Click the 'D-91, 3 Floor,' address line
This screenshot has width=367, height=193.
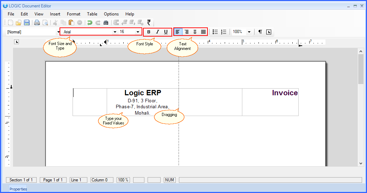(x=143, y=101)
